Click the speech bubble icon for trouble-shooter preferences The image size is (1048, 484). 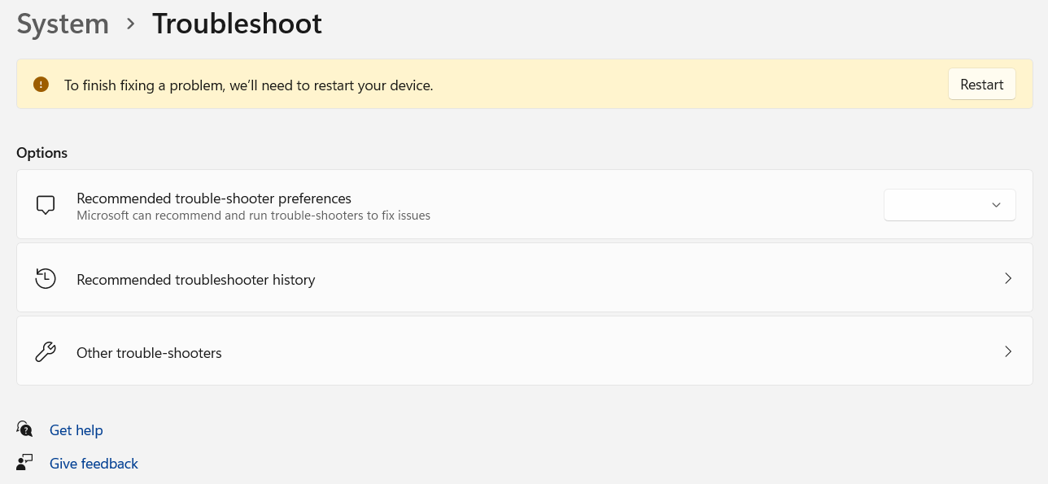click(46, 205)
